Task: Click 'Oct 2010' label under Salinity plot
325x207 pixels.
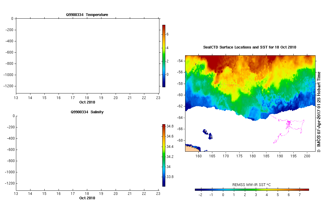Action: [87, 198]
